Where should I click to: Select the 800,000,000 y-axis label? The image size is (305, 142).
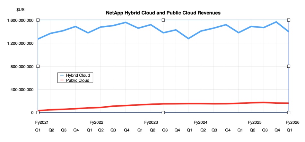pos(22,67)
